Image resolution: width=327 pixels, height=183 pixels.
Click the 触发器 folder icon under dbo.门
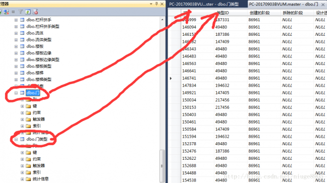(x=28, y=119)
